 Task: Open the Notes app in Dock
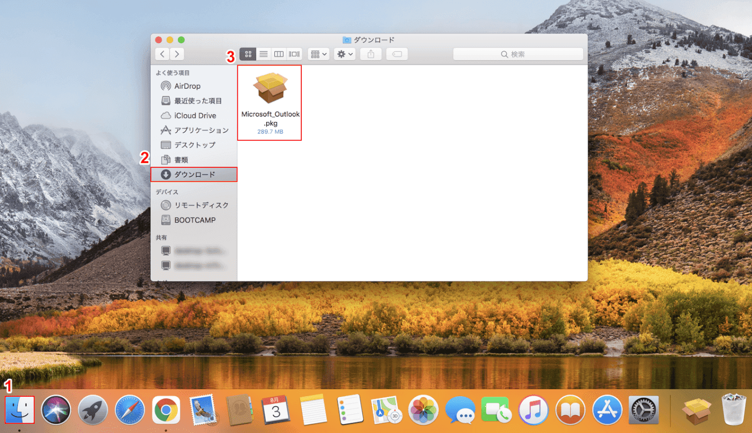[314, 410]
